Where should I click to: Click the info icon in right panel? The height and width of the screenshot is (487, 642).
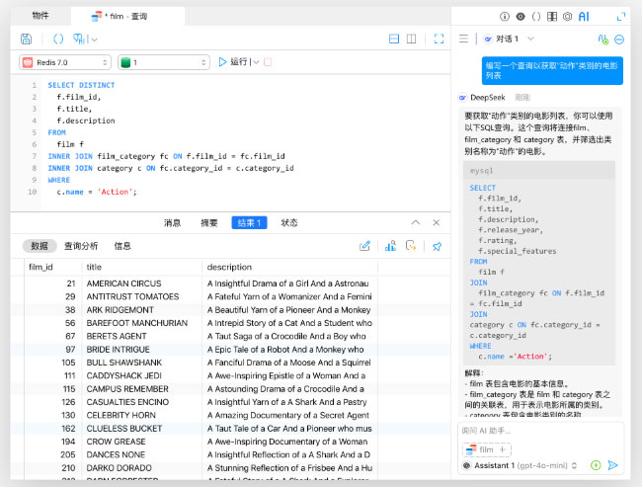(x=505, y=17)
